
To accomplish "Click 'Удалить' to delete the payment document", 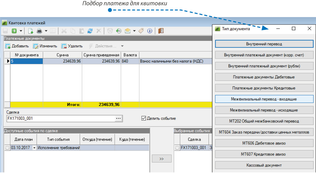I will 72,46.
